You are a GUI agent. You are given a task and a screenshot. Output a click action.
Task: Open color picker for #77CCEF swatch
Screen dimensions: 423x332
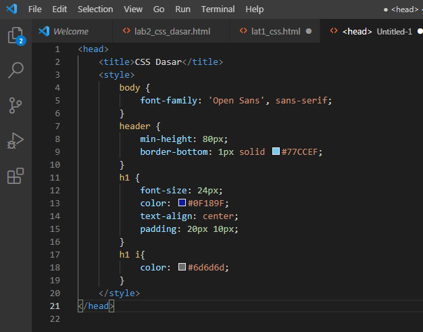276,151
